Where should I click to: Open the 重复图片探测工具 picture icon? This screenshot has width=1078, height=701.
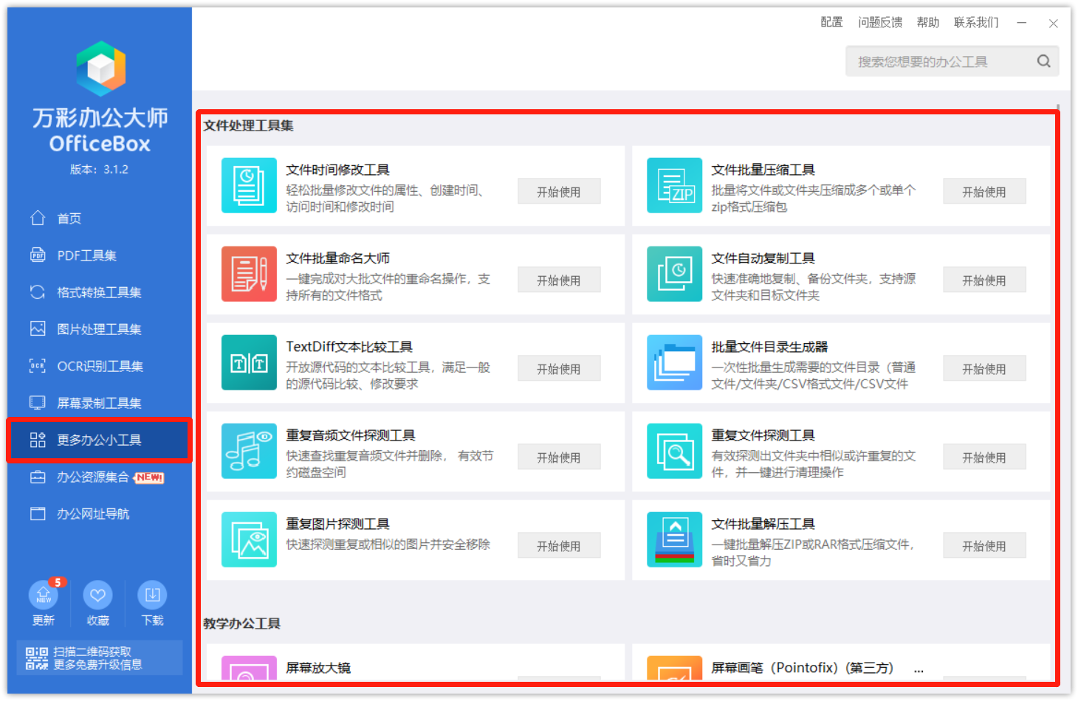point(249,539)
